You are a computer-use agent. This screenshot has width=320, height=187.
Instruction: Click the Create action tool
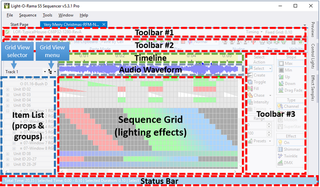point(259,75)
